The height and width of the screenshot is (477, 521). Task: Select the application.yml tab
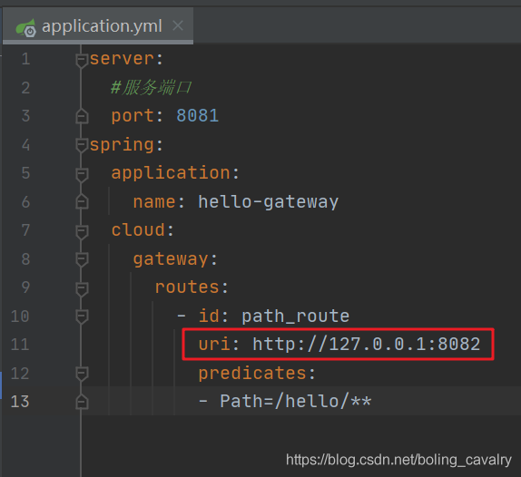click(98, 26)
